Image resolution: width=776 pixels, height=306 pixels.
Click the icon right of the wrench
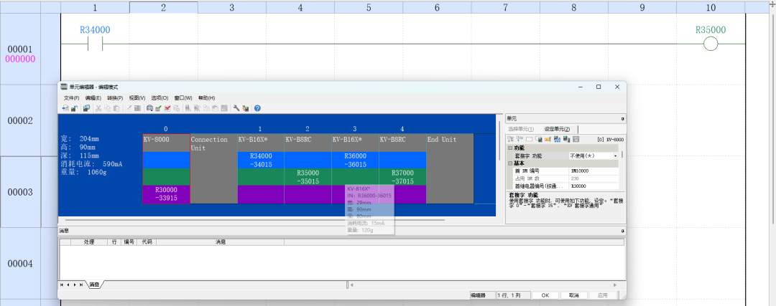[246, 108]
